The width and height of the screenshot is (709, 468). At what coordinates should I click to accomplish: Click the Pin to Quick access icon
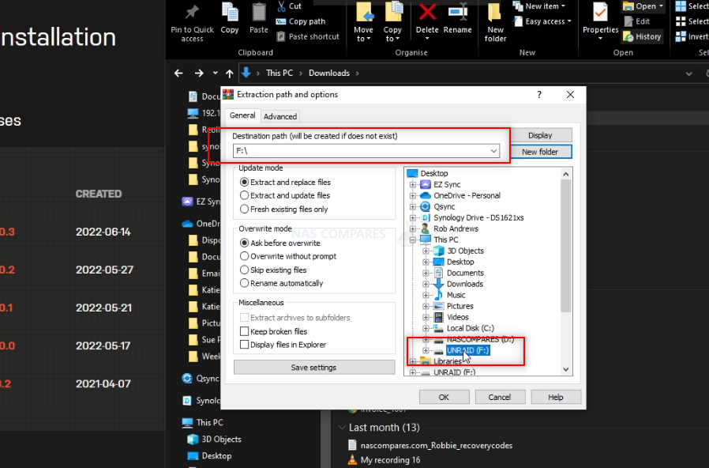[x=192, y=13]
